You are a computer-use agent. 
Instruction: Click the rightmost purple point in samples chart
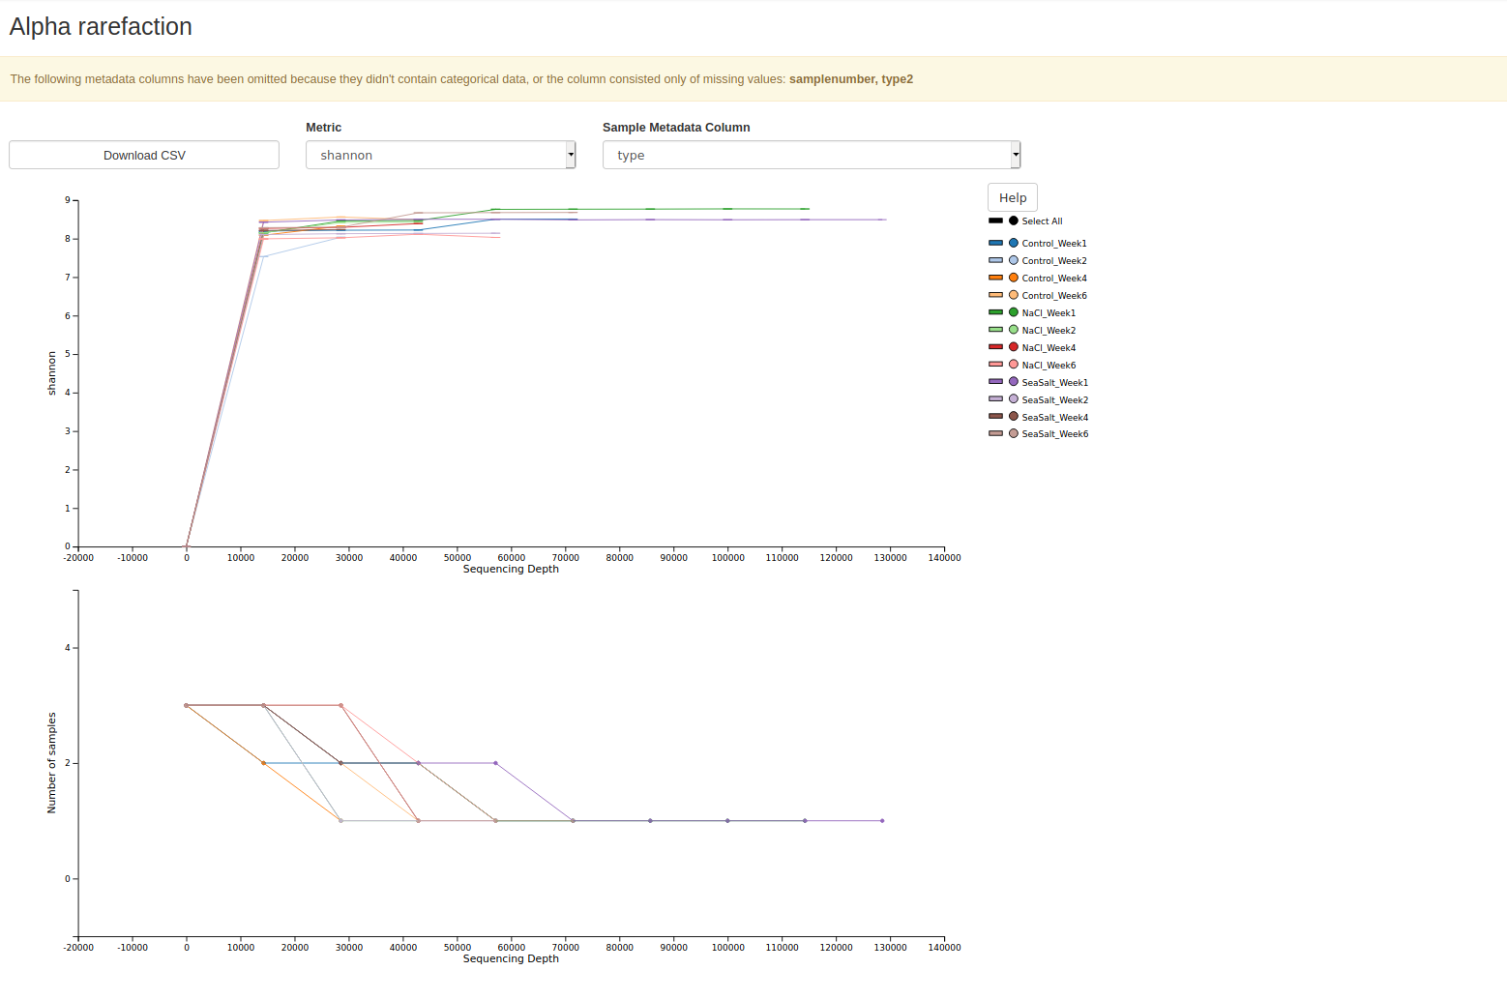(882, 821)
